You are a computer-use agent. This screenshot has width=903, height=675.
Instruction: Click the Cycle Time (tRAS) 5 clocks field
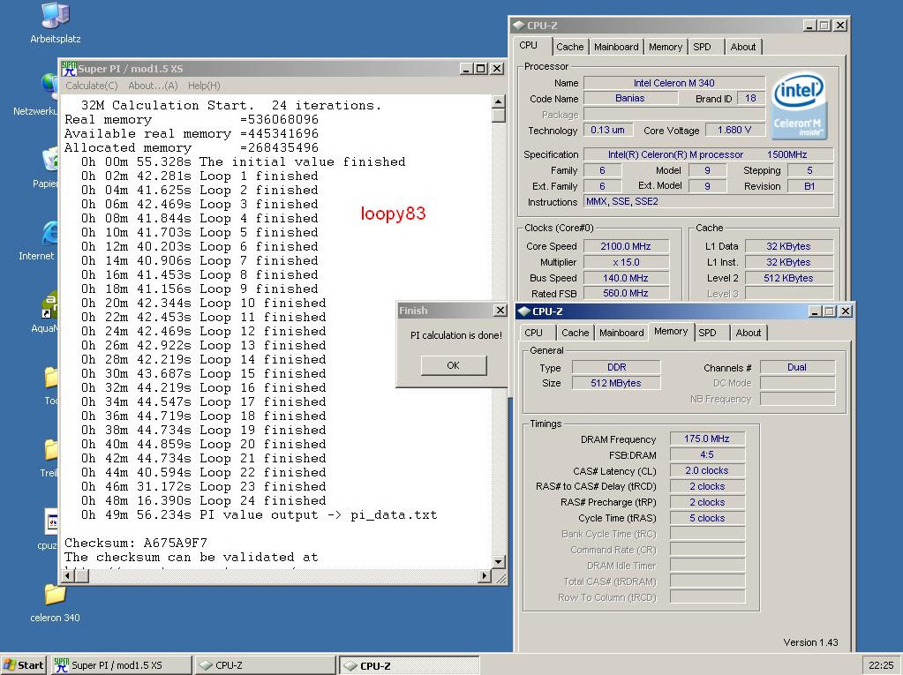click(707, 518)
